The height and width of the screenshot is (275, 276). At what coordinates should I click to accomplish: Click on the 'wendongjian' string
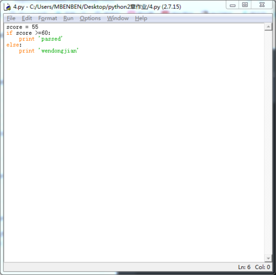59,51
